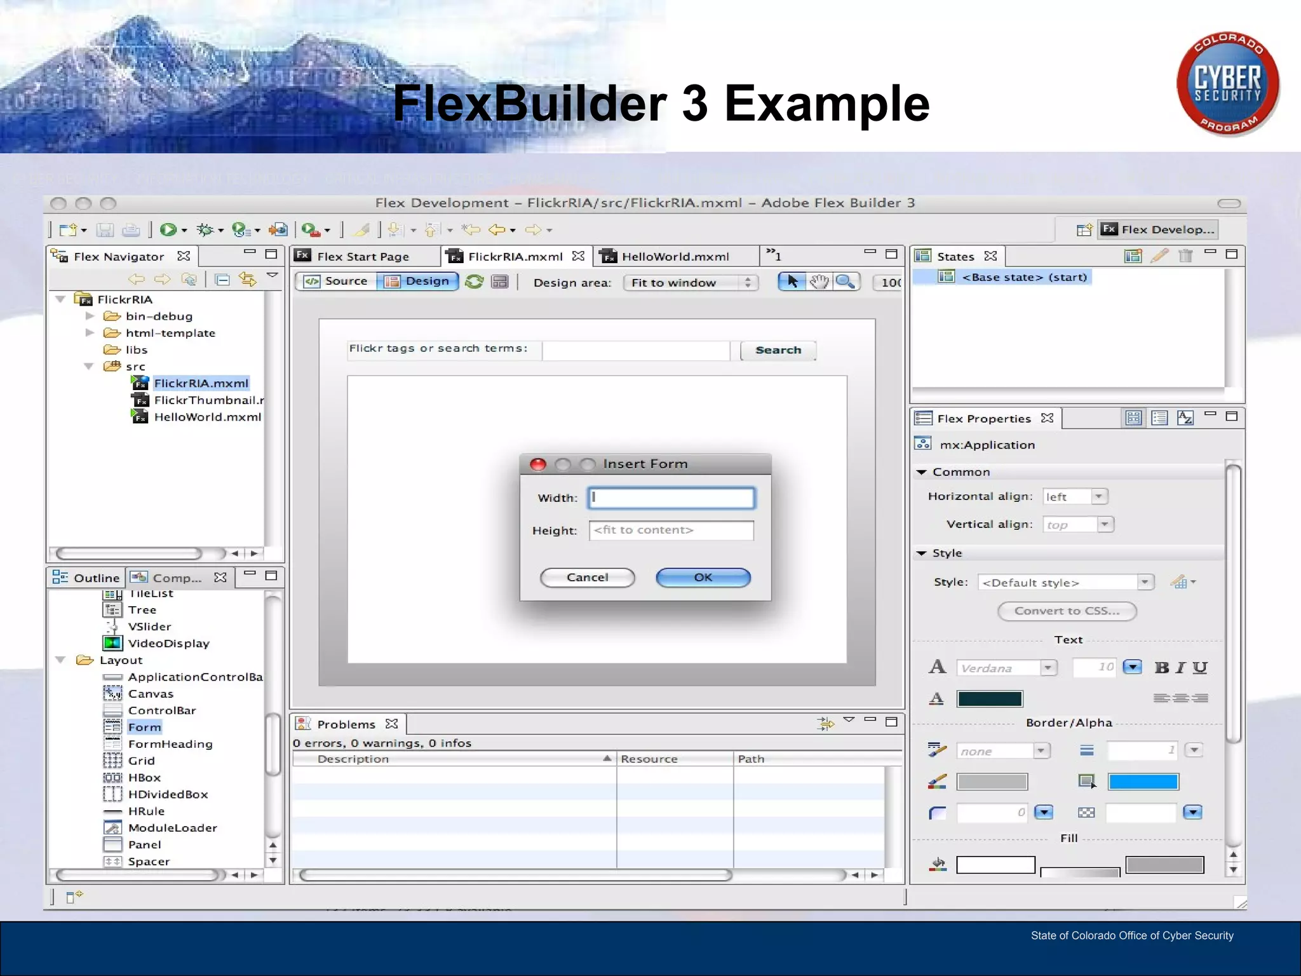Click the Height fit to content field
1301x976 pixels.
[x=671, y=530]
